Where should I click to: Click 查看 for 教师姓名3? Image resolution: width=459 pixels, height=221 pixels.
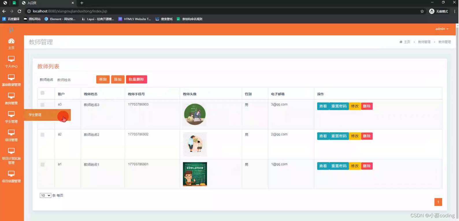tap(323, 106)
